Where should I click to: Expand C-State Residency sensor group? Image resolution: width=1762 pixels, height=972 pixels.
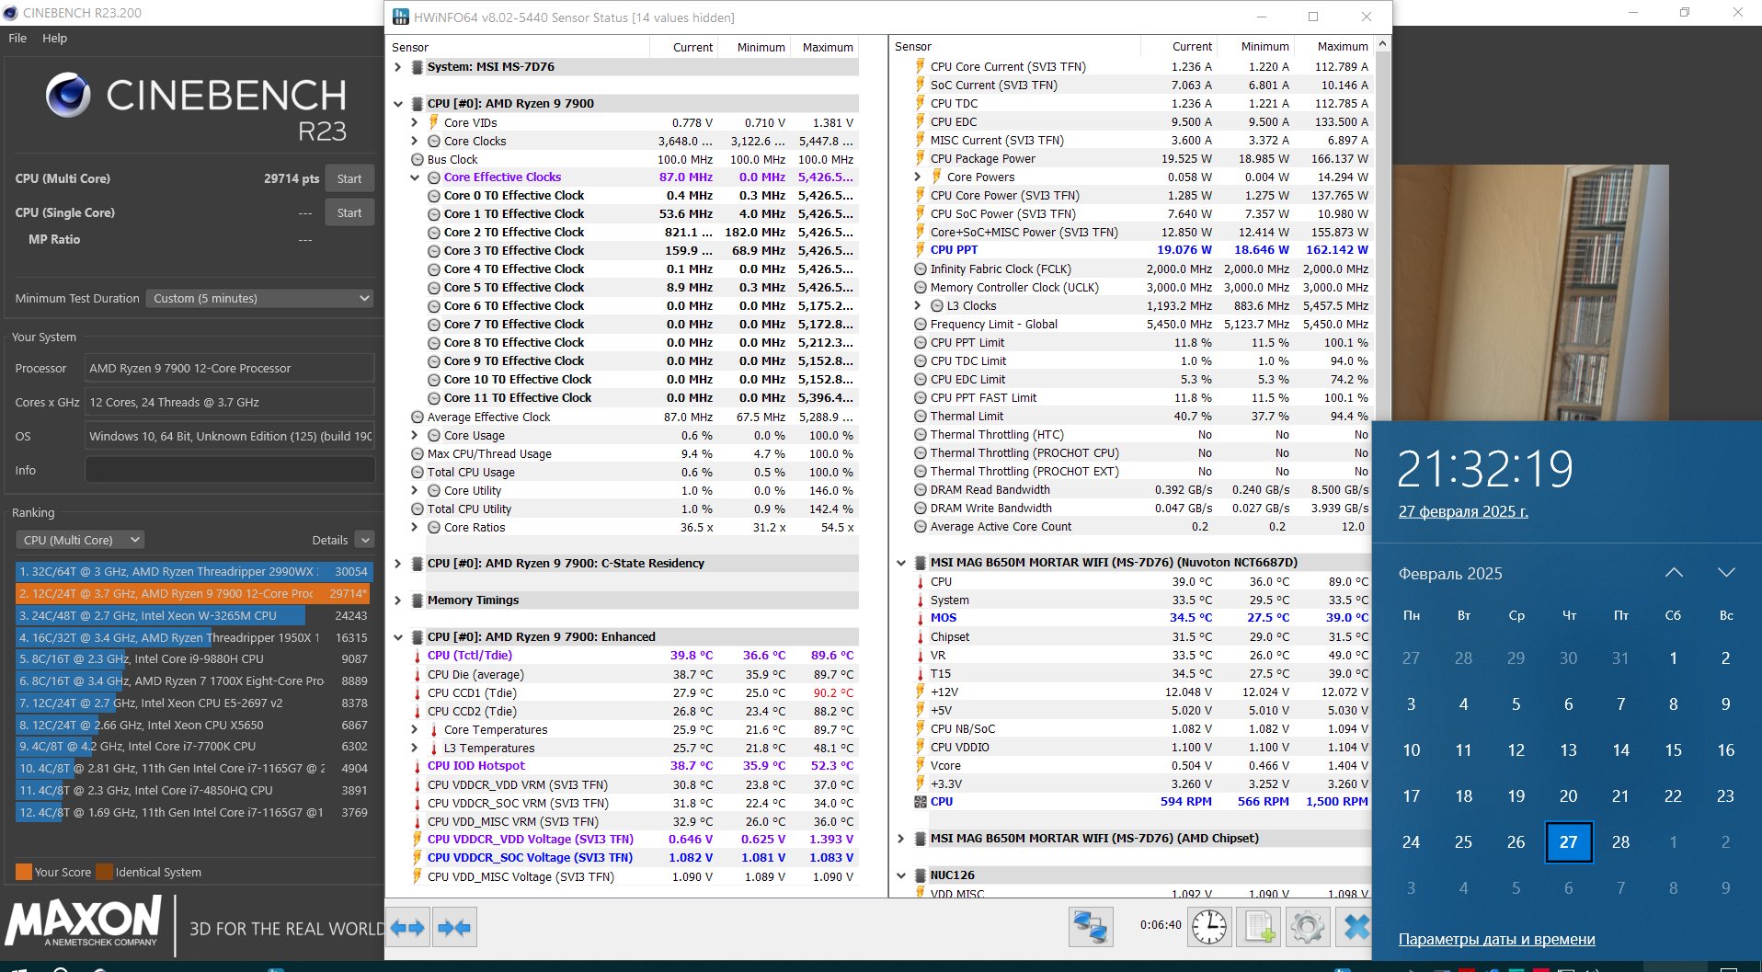[398, 564]
